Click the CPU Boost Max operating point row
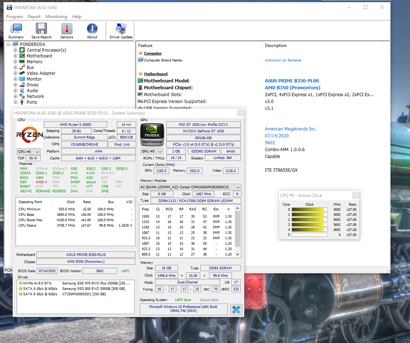The height and width of the screenshot is (343, 410). tap(75, 220)
